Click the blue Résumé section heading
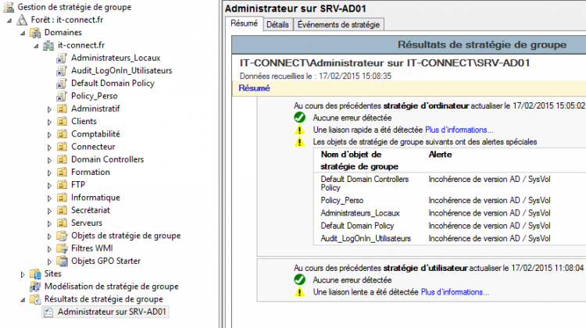The image size is (586, 328). click(x=254, y=88)
